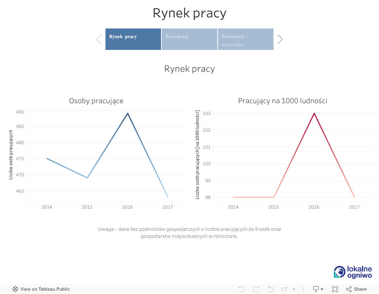Screen dimensions: 379x294
Task: Select the 2014 start of Pracujący na 1000 line
Action: coord(234,197)
